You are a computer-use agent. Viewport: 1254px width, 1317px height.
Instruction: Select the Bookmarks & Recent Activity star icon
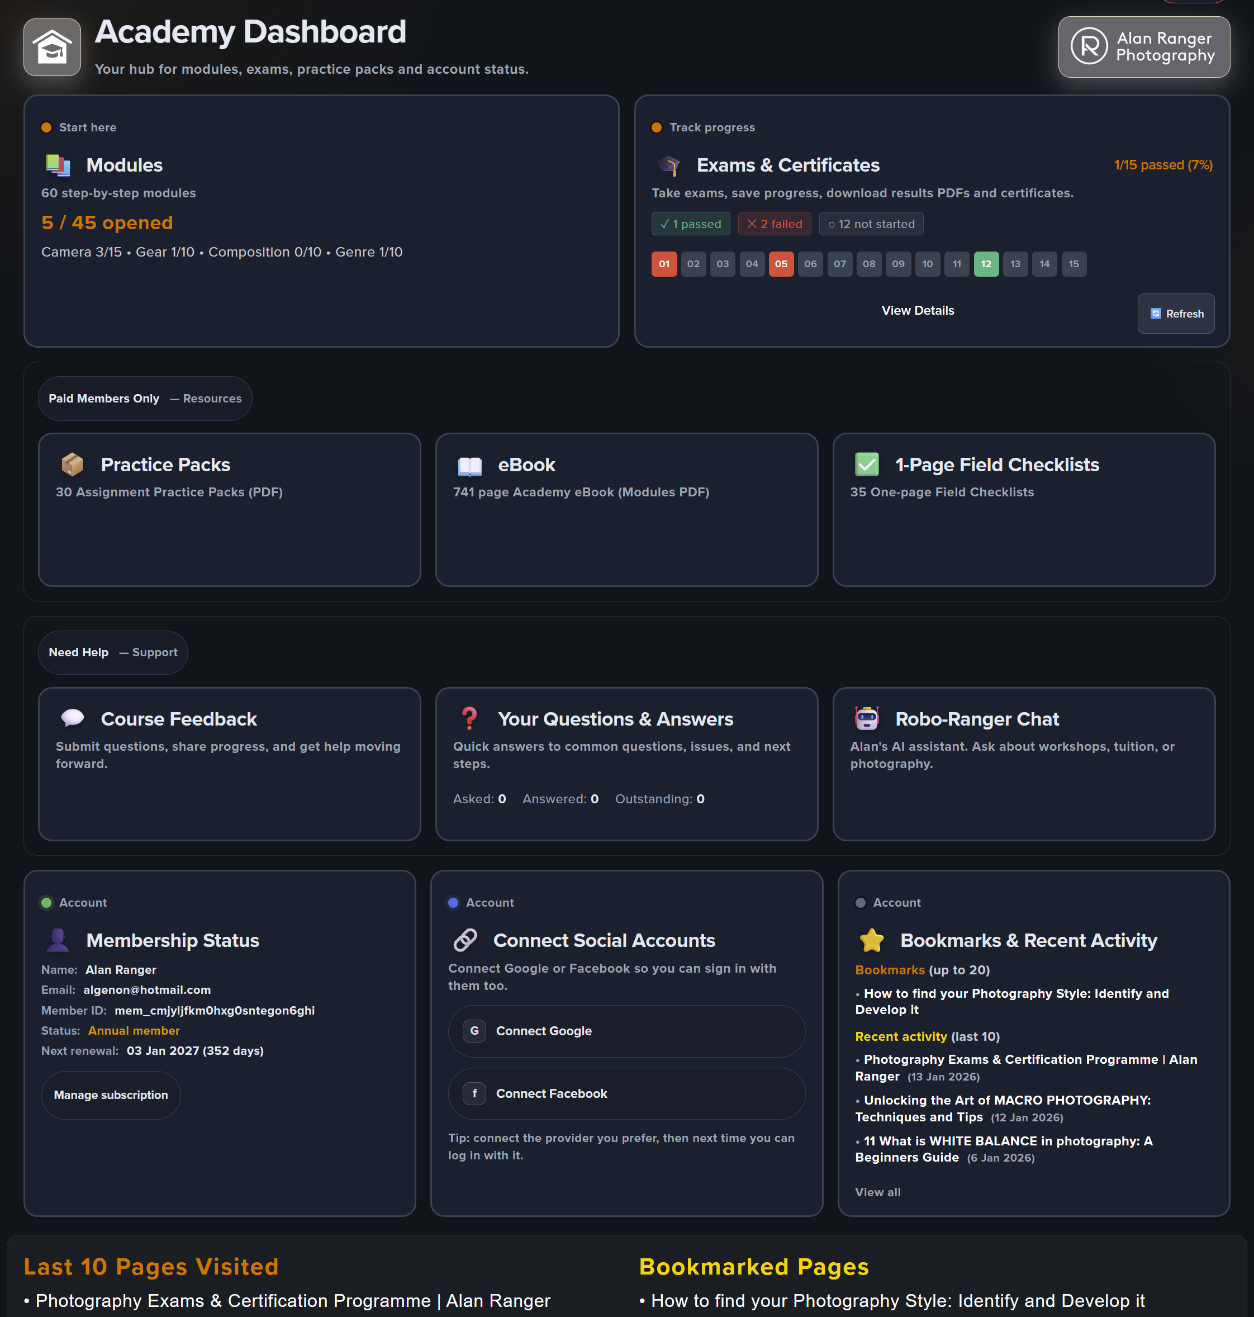click(x=870, y=940)
